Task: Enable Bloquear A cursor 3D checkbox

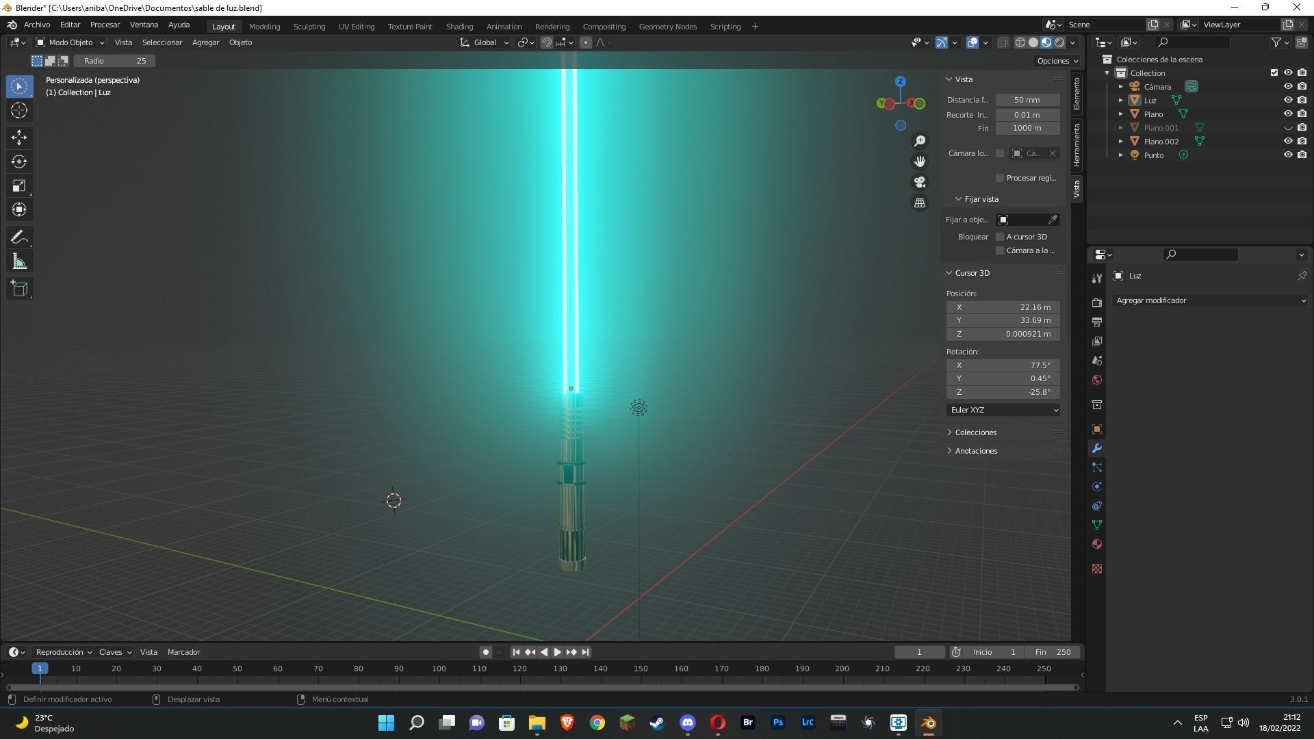Action: coord(1000,237)
